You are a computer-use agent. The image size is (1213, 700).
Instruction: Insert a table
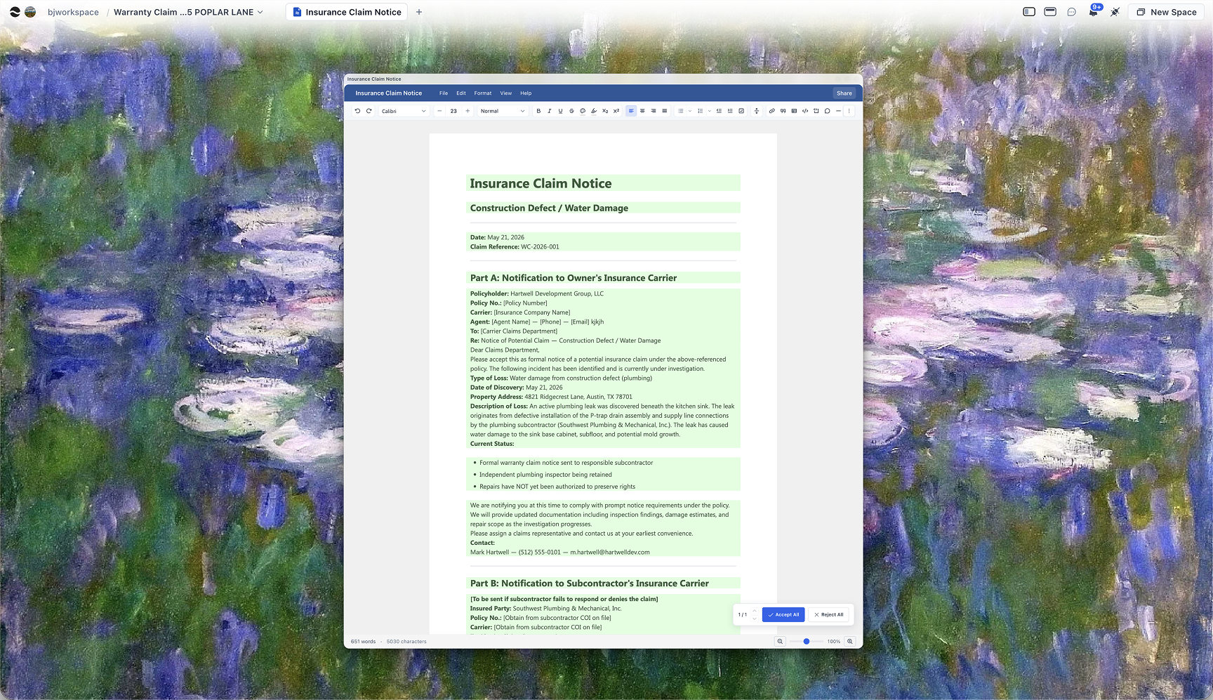(794, 111)
